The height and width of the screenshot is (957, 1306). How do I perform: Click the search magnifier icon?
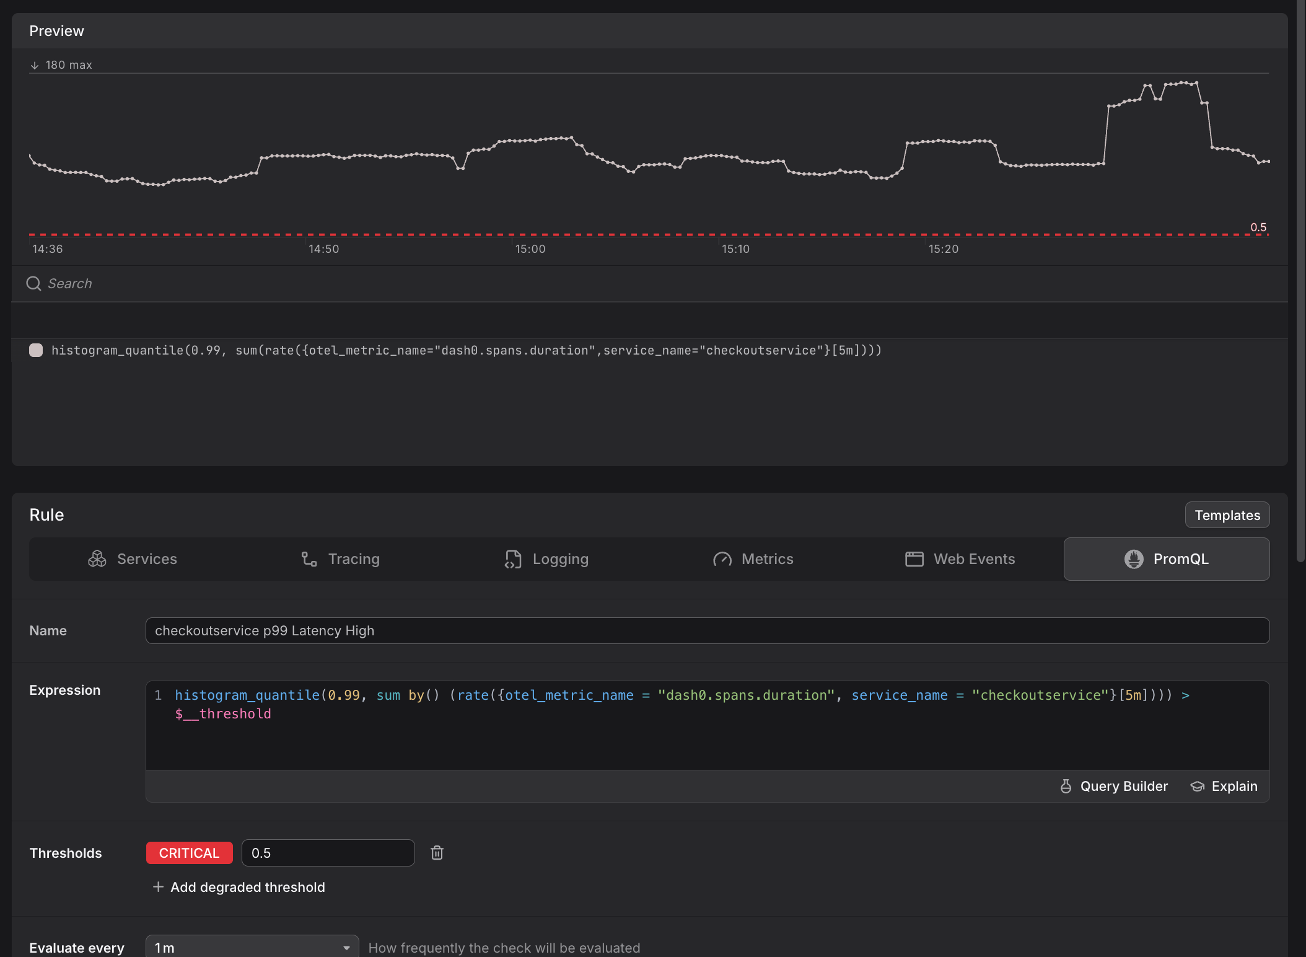(x=33, y=283)
